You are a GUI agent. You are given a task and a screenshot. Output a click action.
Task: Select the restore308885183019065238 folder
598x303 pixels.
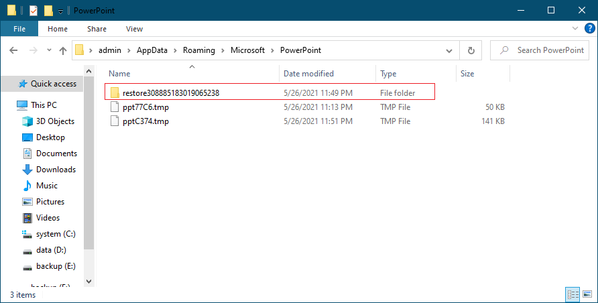coord(270,93)
